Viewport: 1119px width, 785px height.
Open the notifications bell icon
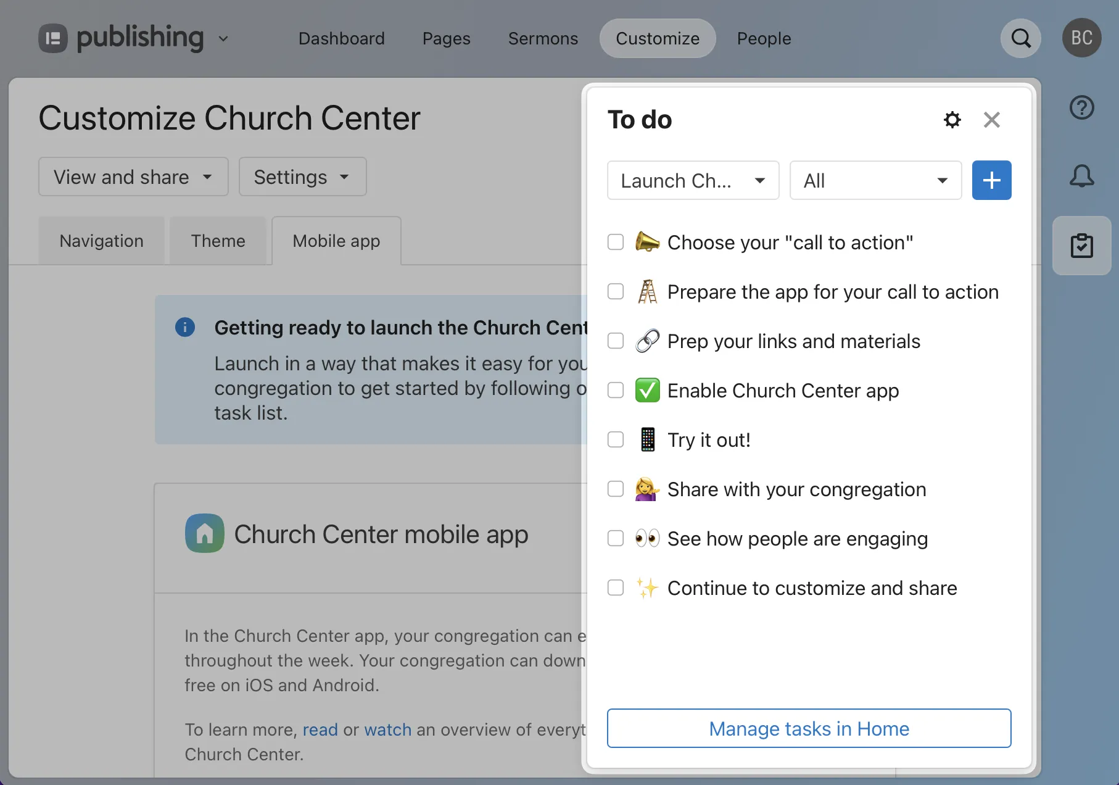(x=1081, y=176)
